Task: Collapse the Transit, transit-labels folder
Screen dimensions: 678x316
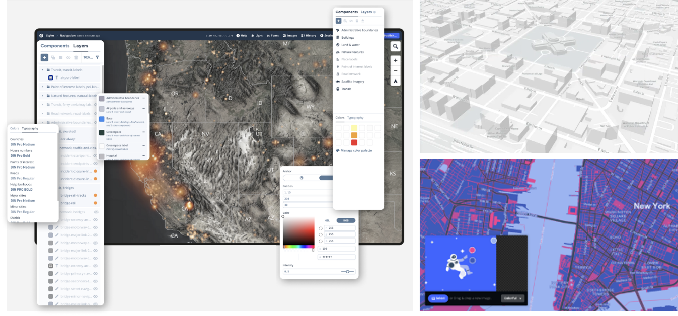Action: 43,70
